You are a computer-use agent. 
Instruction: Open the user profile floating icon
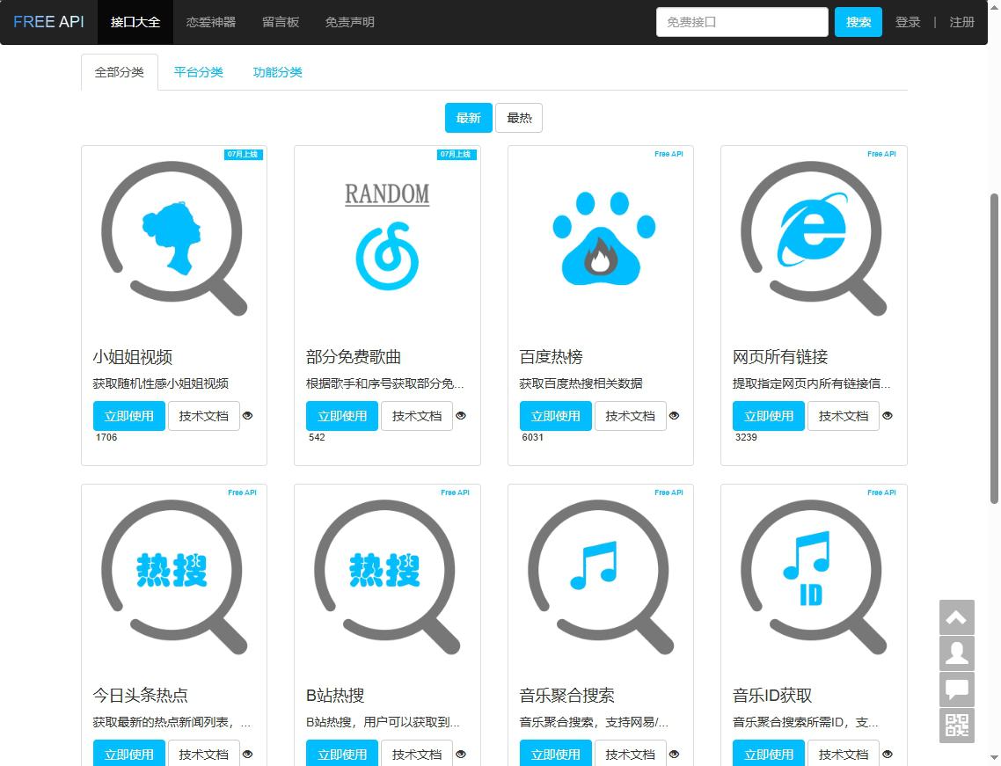pyautogui.click(x=956, y=653)
